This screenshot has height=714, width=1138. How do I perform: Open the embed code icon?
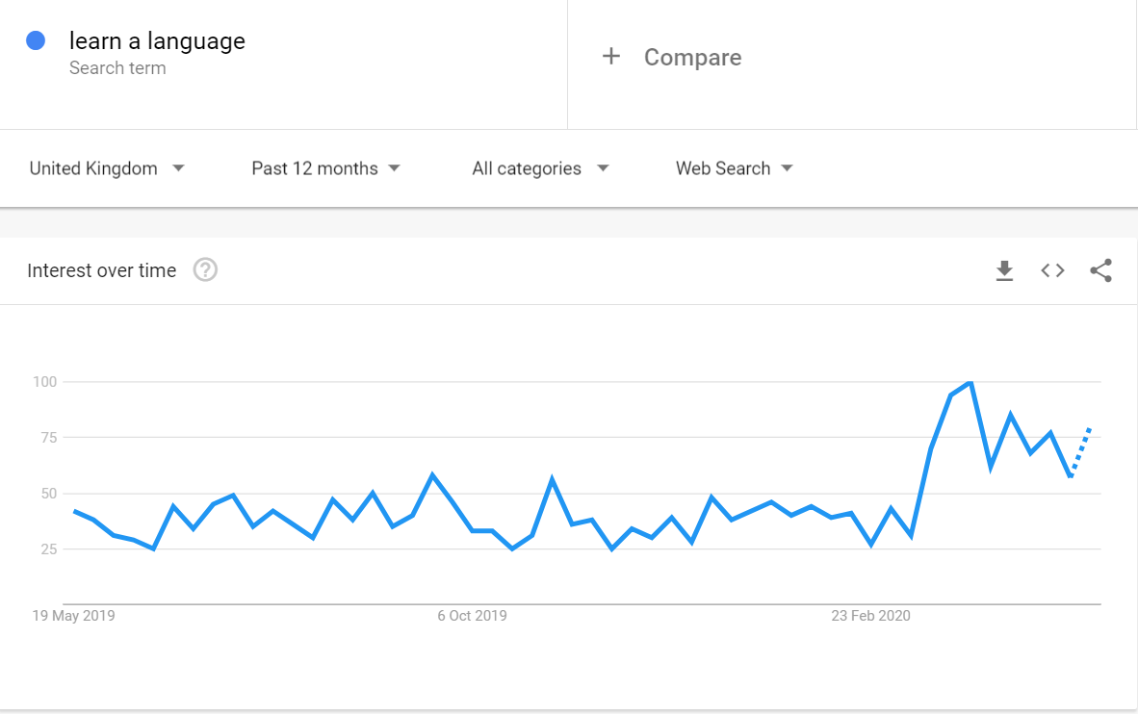click(1052, 270)
